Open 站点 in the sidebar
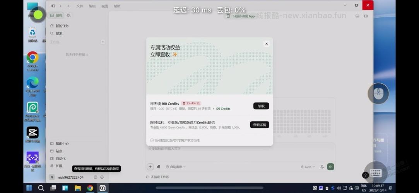This screenshot has height=193, width=419. click(x=56, y=151)
